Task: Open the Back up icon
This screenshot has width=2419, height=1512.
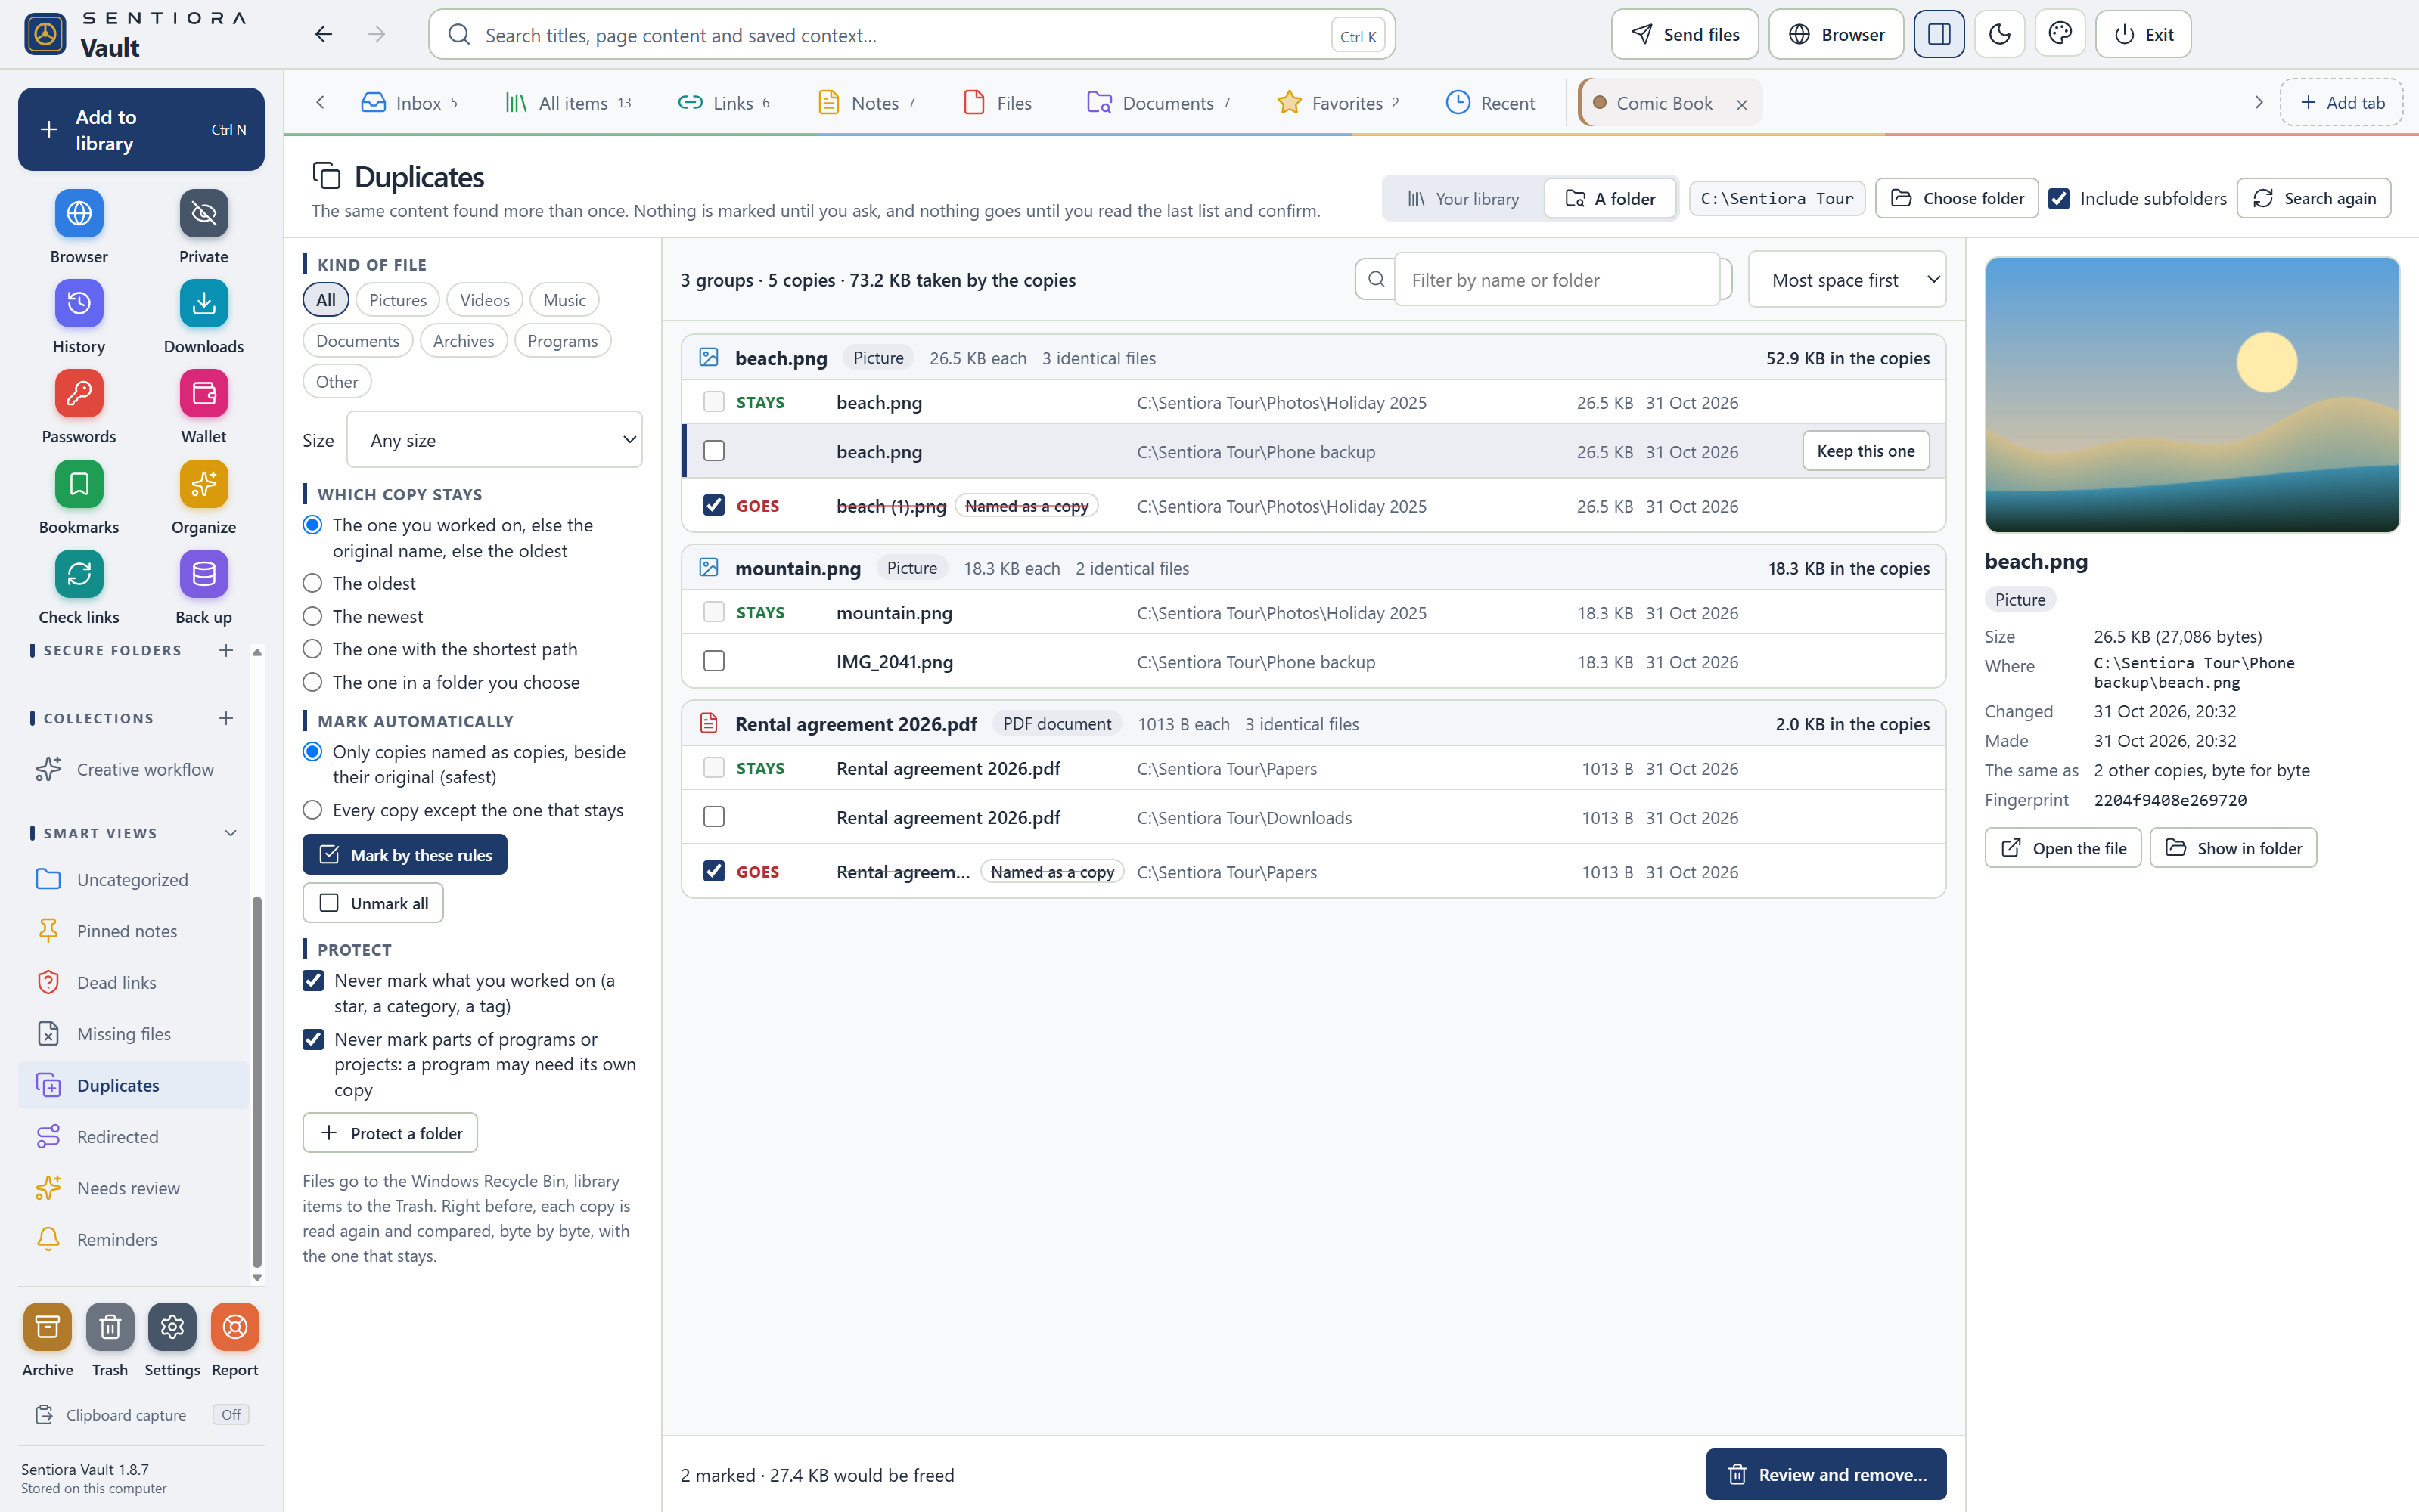Action: click(204, 574)
